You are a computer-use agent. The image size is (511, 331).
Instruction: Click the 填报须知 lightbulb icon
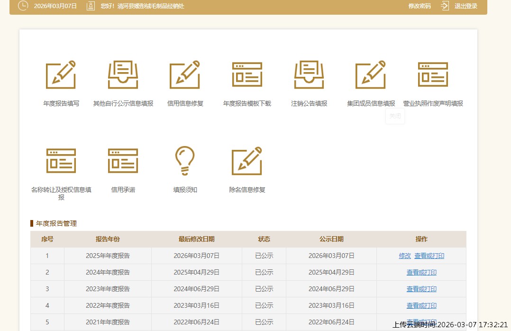tap(185, 161)
